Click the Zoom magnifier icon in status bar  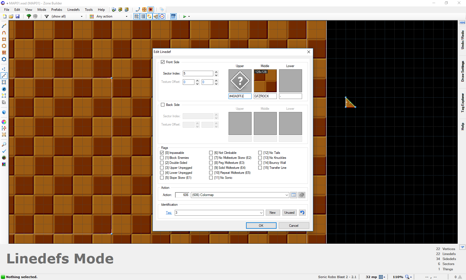(x=407, y=277)
